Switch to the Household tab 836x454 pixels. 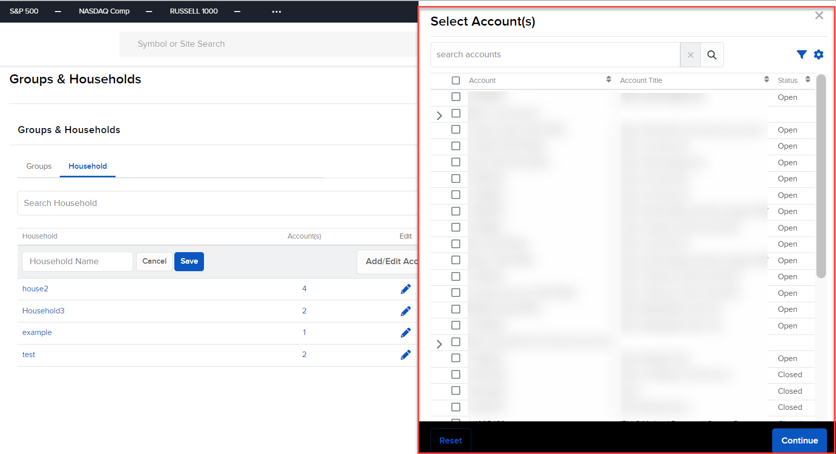pyautogui.click(x=87, y=166)
